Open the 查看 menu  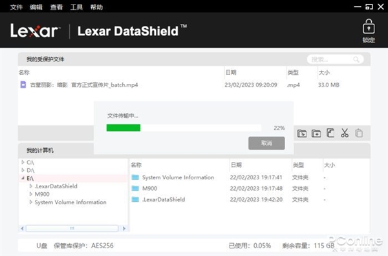point(56,7)
